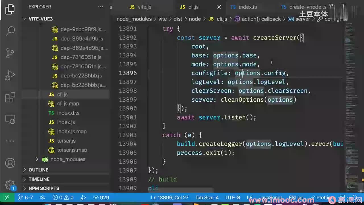Close the cli.js editor tab
Screen dimensions: 364x205
219,7
